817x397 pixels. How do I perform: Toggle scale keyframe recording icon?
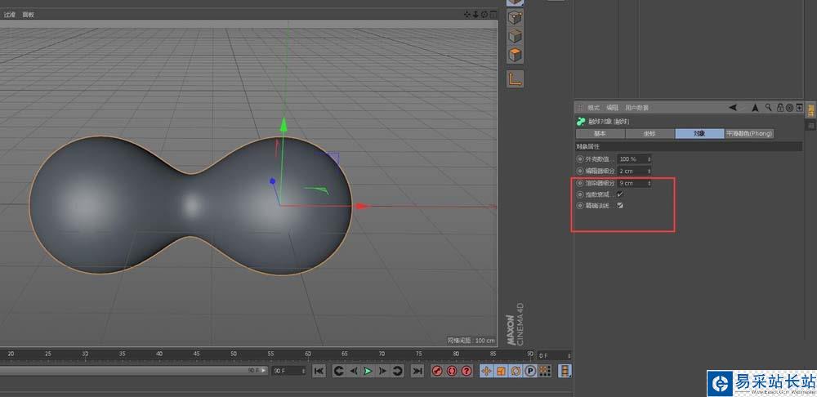[x=501, y=371]
